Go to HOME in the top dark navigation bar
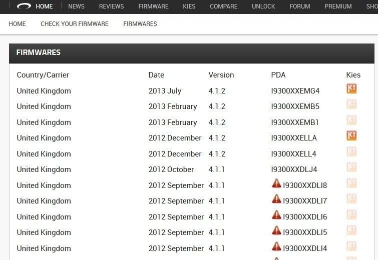Image resolution: width=378 pixels, height=260 pixels. pyautogui.click(x=44, y=6)
